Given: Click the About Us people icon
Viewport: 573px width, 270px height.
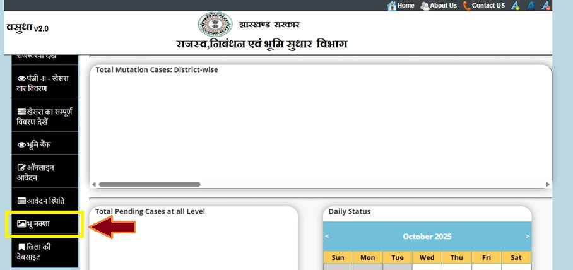Looking at the screenshot, I should point(425,6).
